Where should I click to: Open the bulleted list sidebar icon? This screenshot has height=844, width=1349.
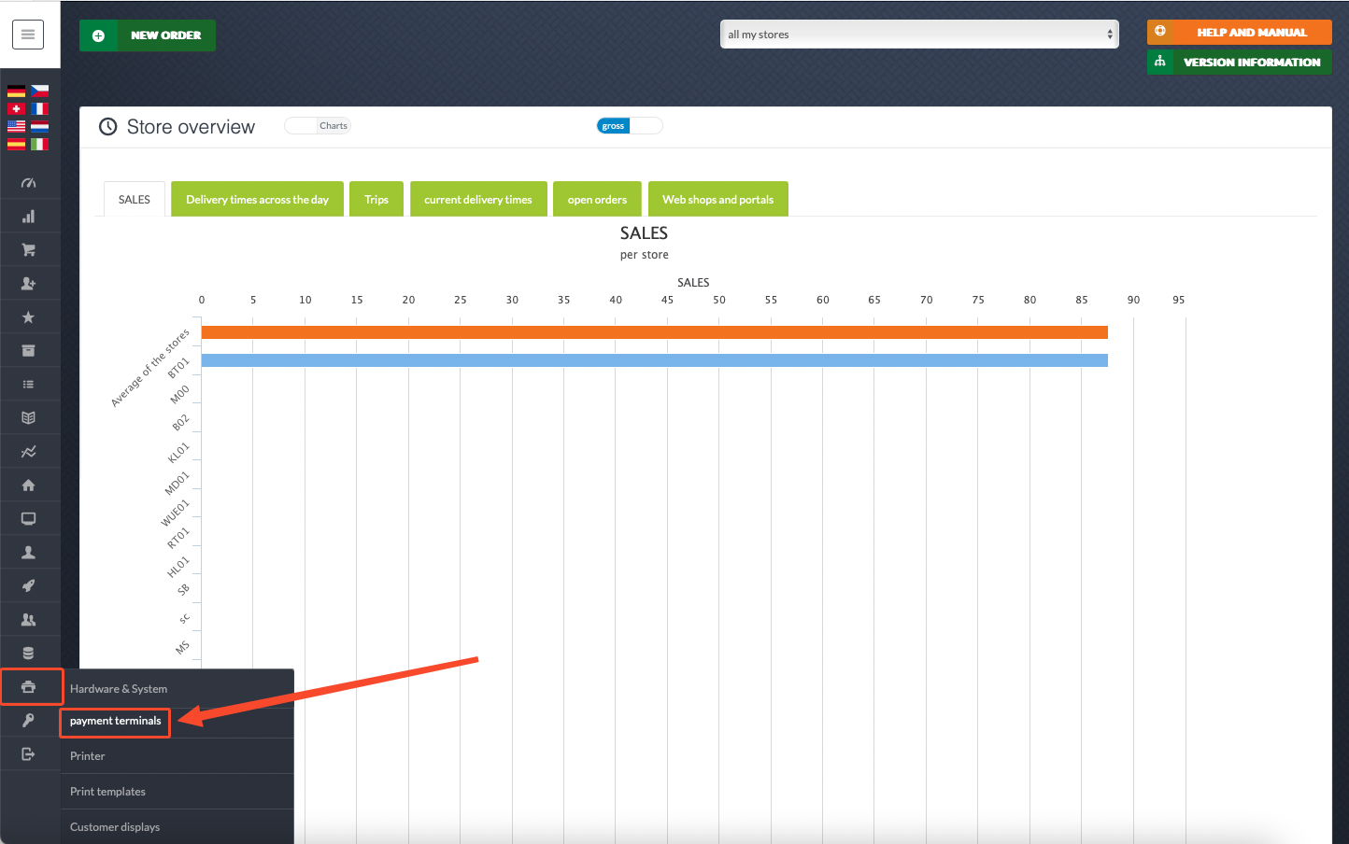pos(29,385)
